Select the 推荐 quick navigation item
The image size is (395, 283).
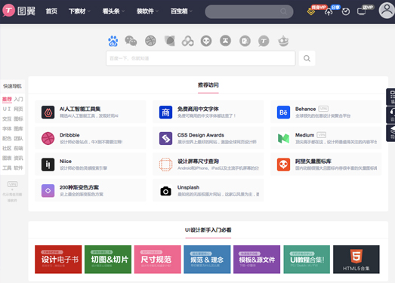(7, 99)
